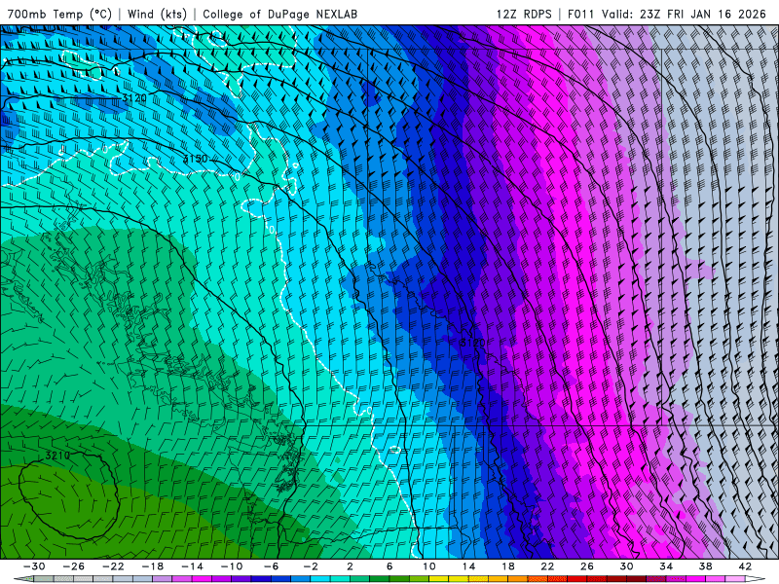Click the 2 value on the color scale
The width and height of the screenshot is (779, 584).
[351, 566]
